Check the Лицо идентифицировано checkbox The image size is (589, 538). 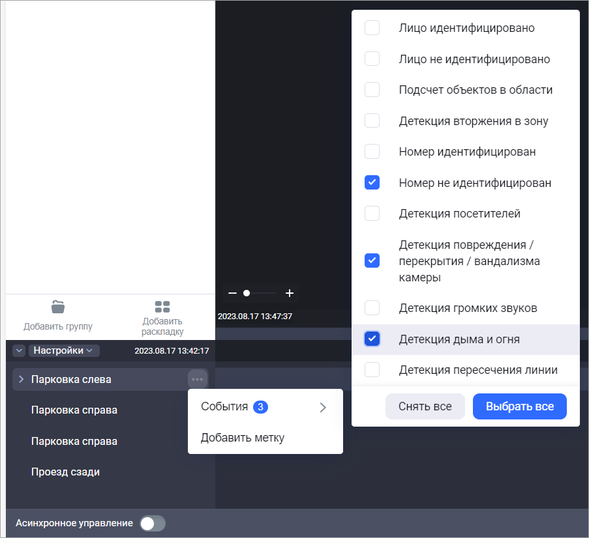click(x=372, y=28)
